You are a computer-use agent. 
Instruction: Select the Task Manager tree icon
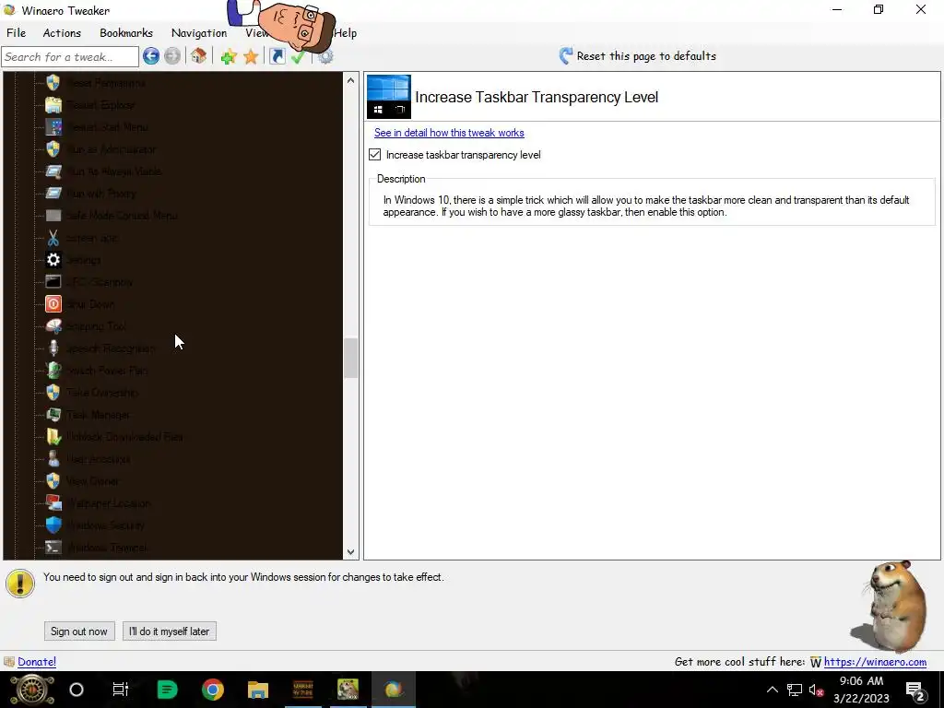point(53,415)
